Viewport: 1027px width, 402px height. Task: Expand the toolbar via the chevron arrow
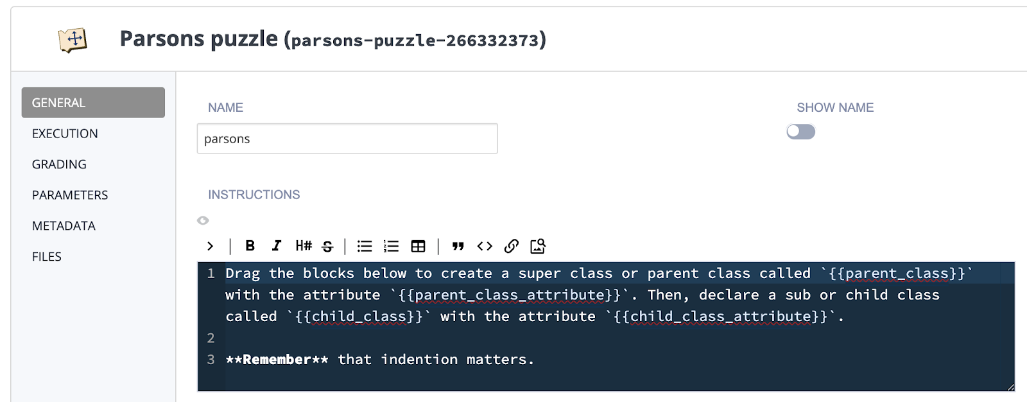tap(210, 246)
